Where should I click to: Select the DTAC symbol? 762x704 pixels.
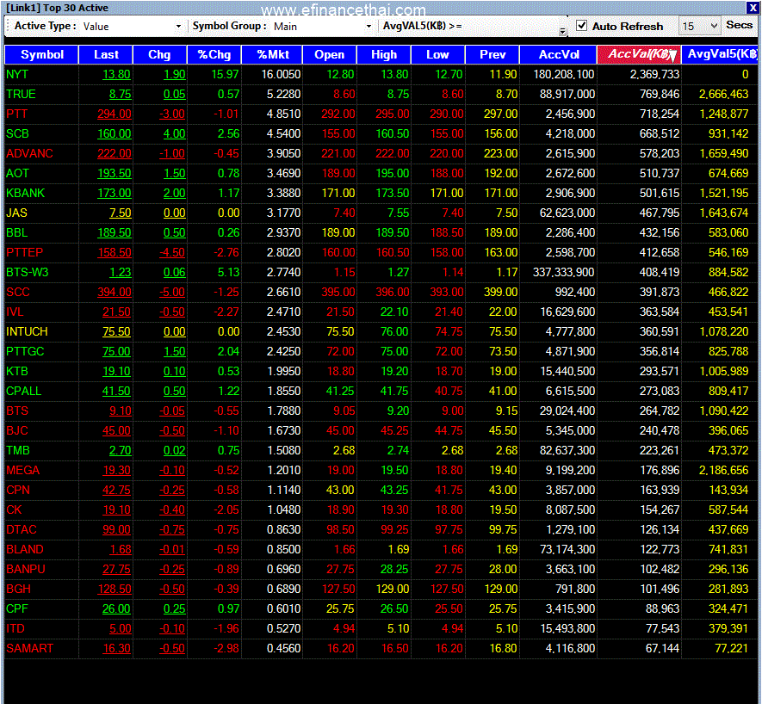(x=22, y=529)
